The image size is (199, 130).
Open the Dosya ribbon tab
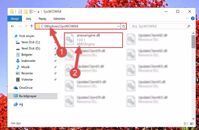tap(15, 19)
